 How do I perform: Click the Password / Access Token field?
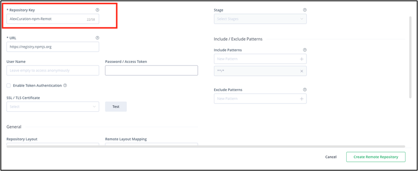(151, 70)
